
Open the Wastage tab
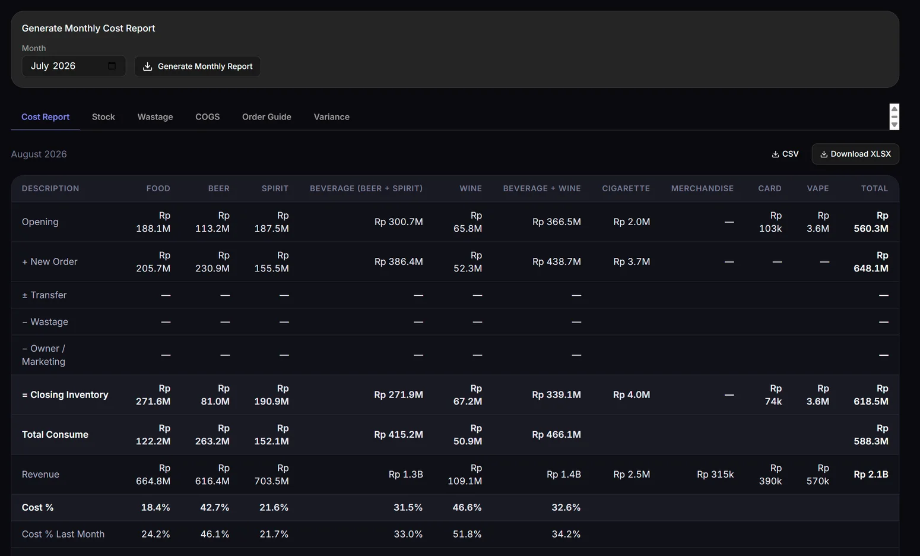155,117
